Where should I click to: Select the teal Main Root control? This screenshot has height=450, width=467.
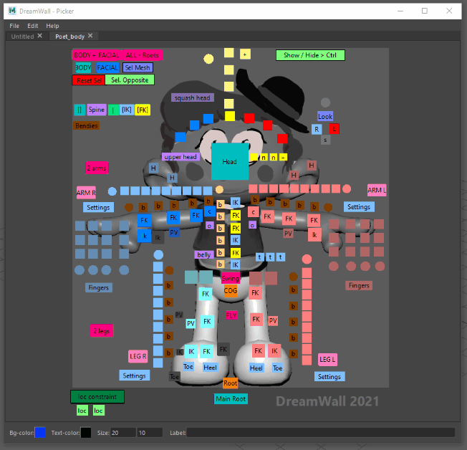(231, 398)
